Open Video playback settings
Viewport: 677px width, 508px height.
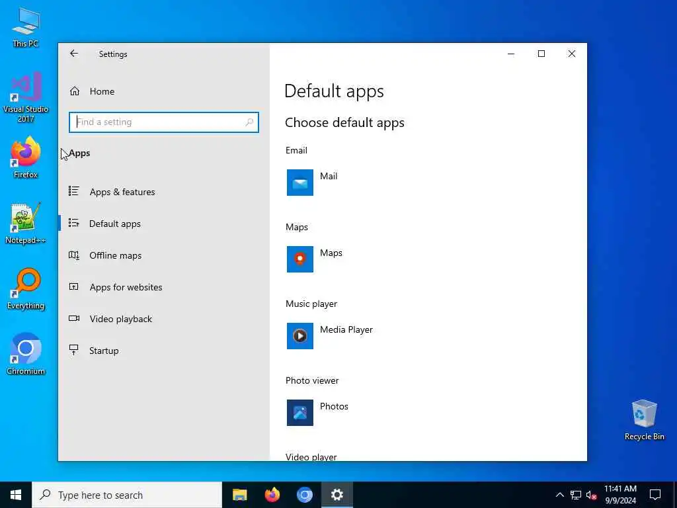coord(164,319)
